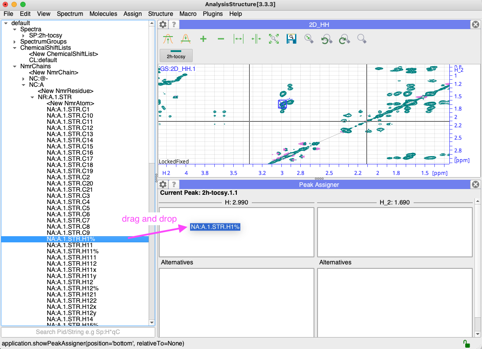Collapse the Spectra branch
Image resolution: width=482 pixels, height=349 pixels.
(15, 29)
